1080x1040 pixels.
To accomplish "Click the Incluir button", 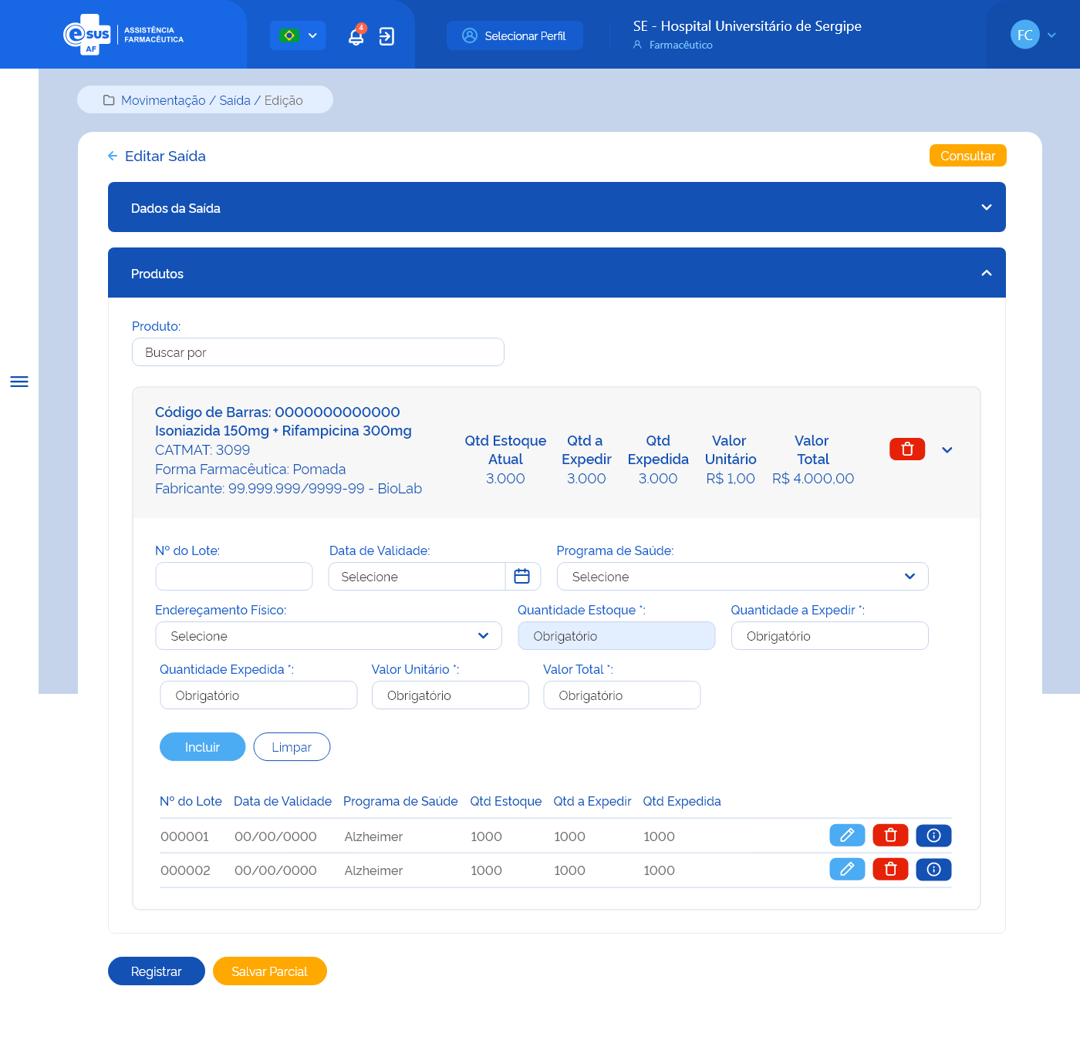I will pyautogui.click(x=202, y=747).
